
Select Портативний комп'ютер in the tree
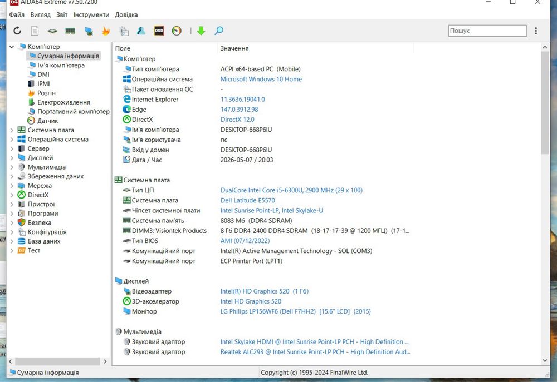click(x=73, y=111)
